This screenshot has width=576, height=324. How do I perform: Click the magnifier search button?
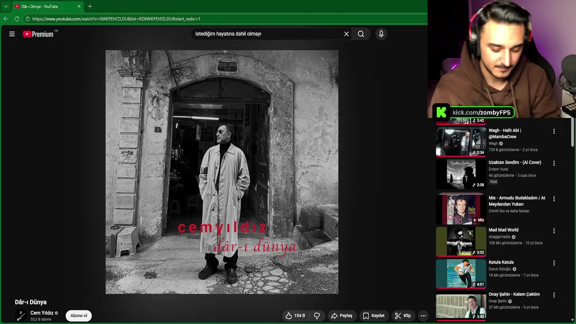(x=361, y=34)
